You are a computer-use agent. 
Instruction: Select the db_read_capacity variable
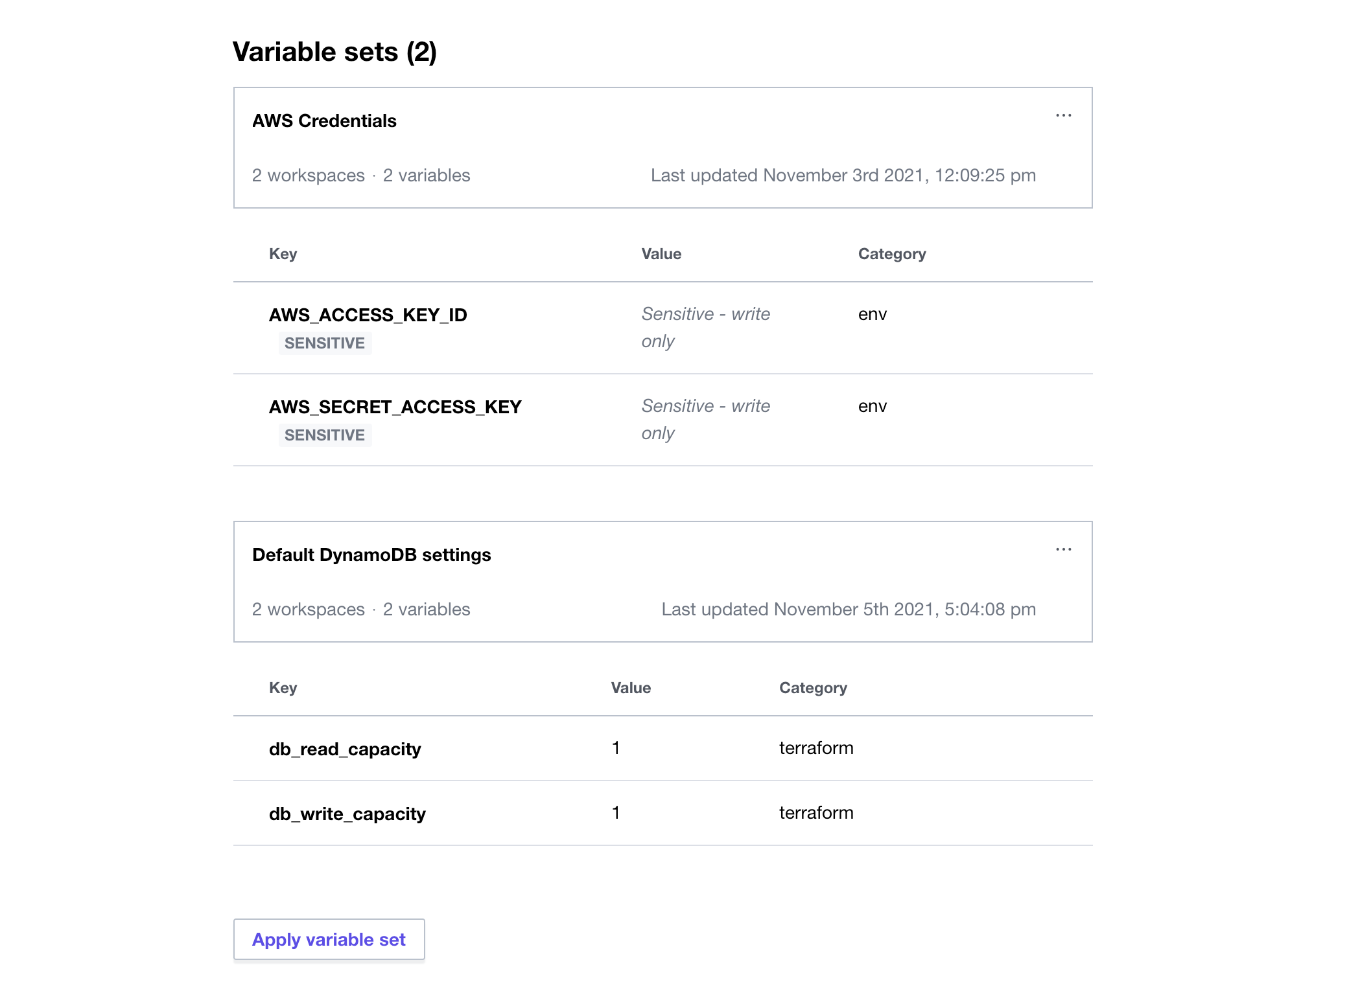[345, 748]
